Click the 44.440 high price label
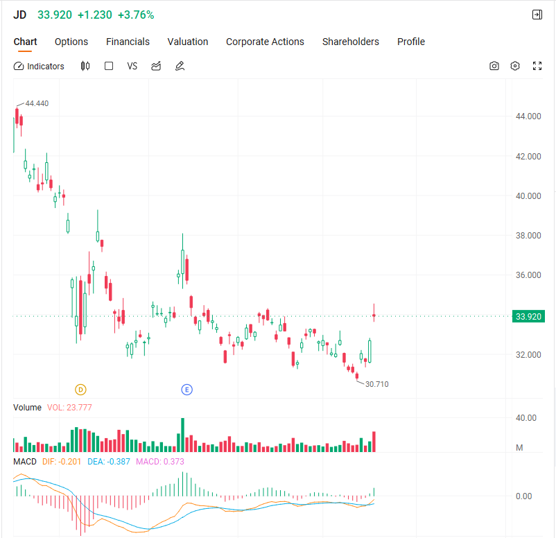This screenshot has height=538, width=556. click(x=37, y=103)
